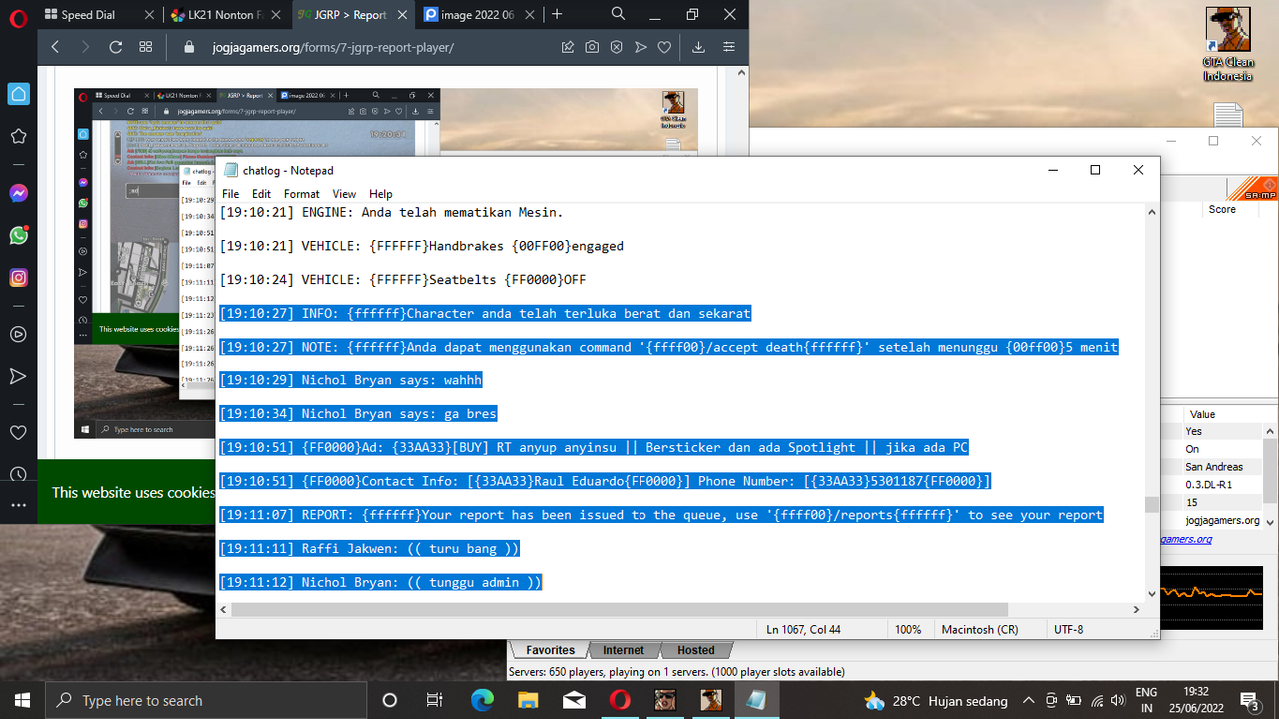The height and width of the screenshot is (719, 1279).
Task: Reload the page in Opera
Action: tap(116, 47)
